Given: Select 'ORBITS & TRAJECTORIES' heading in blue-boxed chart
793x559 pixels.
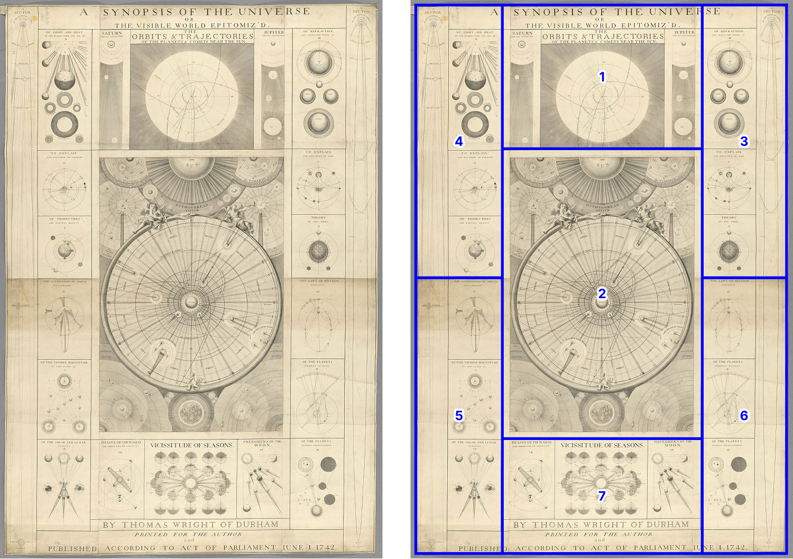Looking at the screenshot, I should coord(603,36).
